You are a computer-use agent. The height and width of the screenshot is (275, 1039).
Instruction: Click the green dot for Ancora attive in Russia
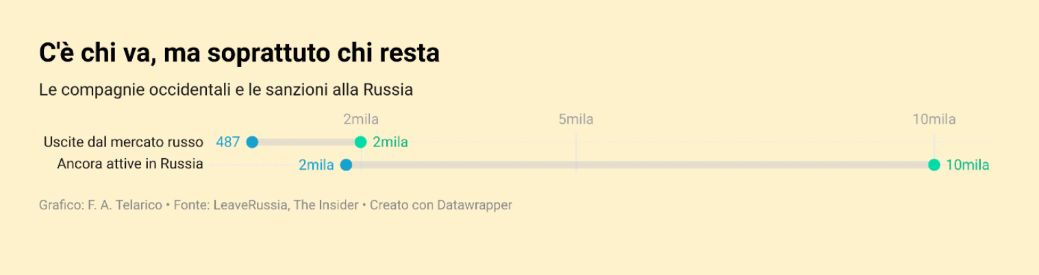pos(934,165)
